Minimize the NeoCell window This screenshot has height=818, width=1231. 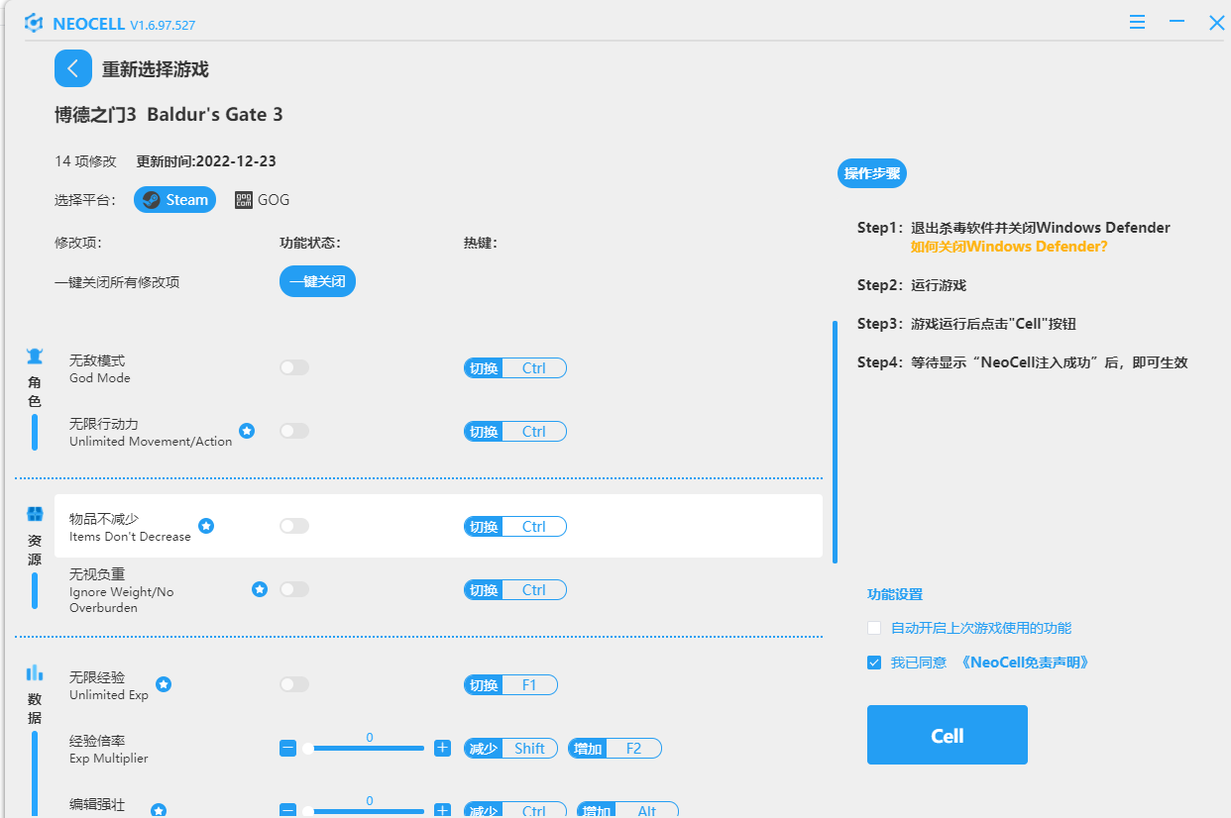[x=1176, y=21]
